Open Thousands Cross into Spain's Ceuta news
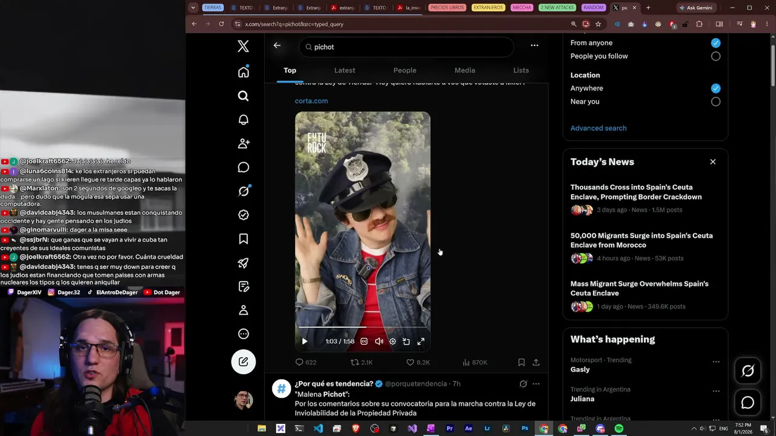The width and height of the screenshot is (776, 436). pos(636,192)
